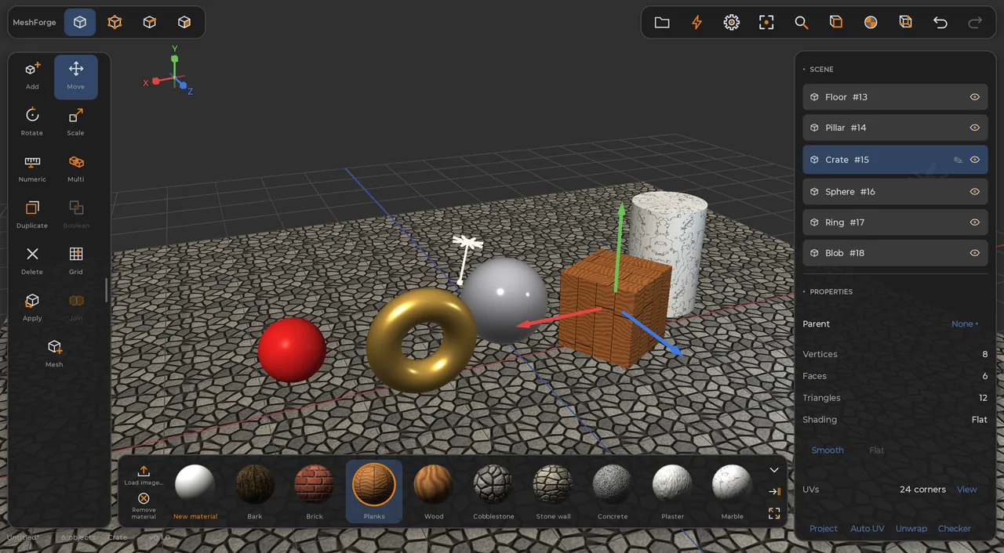Hide the Blob #18 object
This screenshot has height=553, width=1004.
(x=975, y=253)
